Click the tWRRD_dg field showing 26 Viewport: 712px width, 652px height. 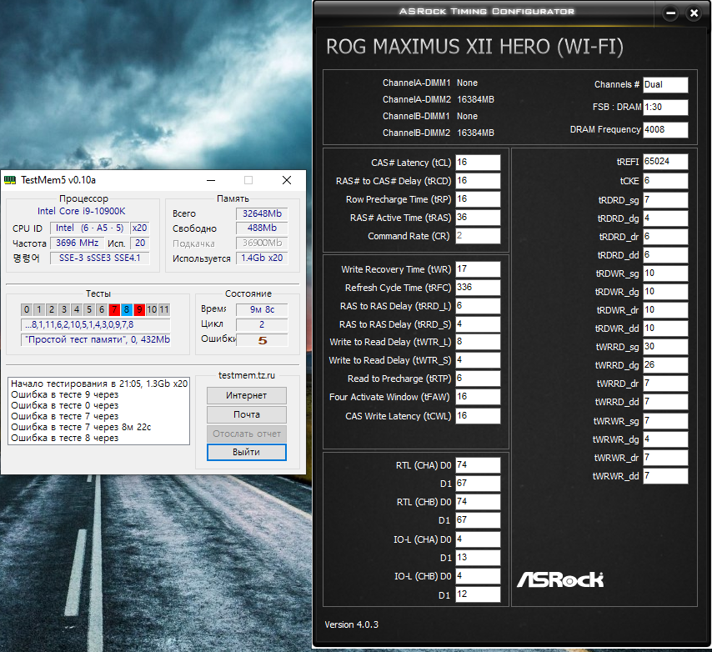point(665,365)
